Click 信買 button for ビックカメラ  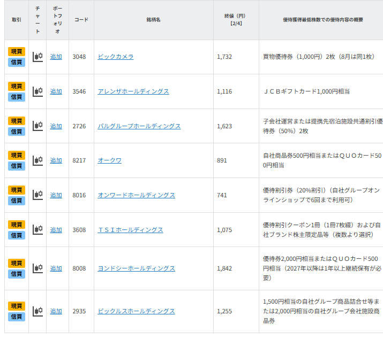click(x=17, y=62)
